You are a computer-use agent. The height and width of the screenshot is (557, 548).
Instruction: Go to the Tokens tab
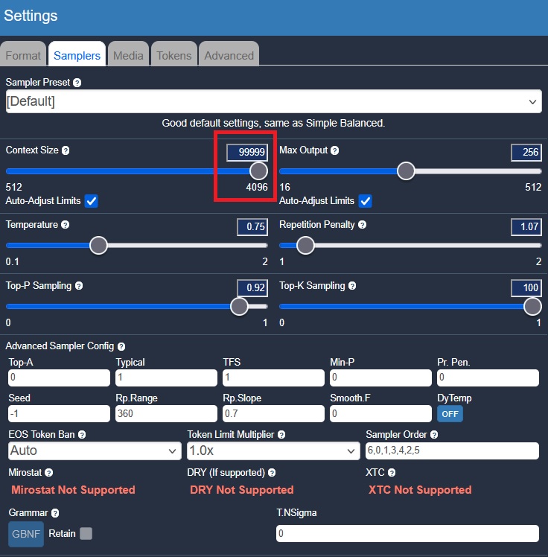click(174, 56)
